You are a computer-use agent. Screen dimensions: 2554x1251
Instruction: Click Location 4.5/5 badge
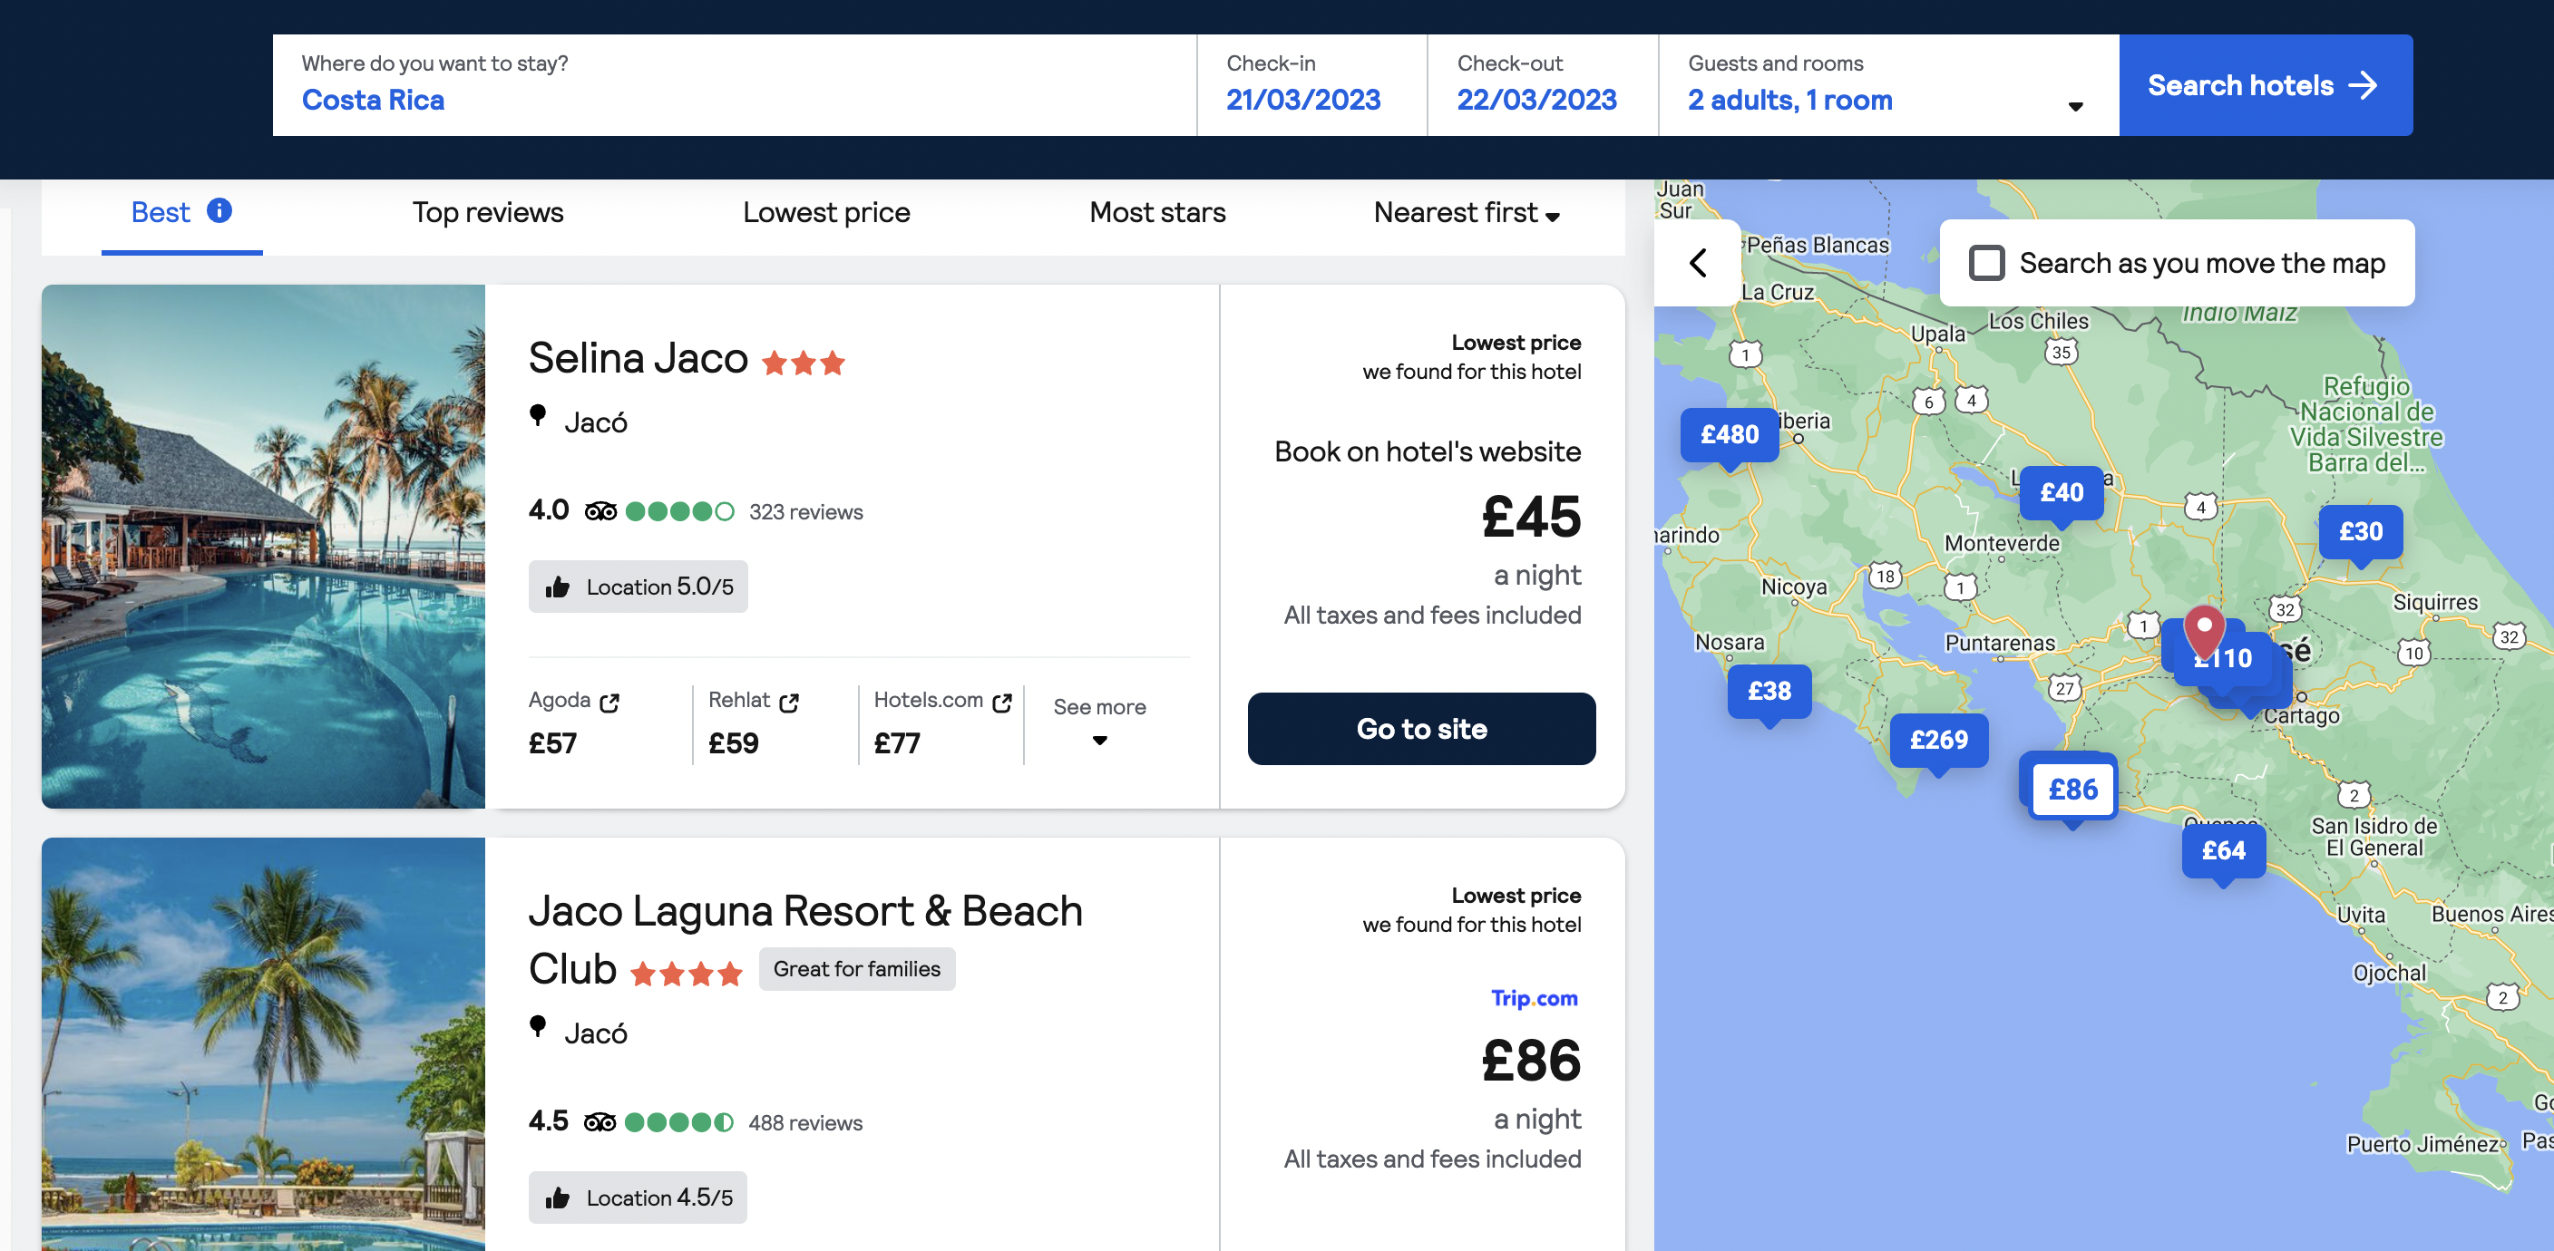tap(638, 1198)
